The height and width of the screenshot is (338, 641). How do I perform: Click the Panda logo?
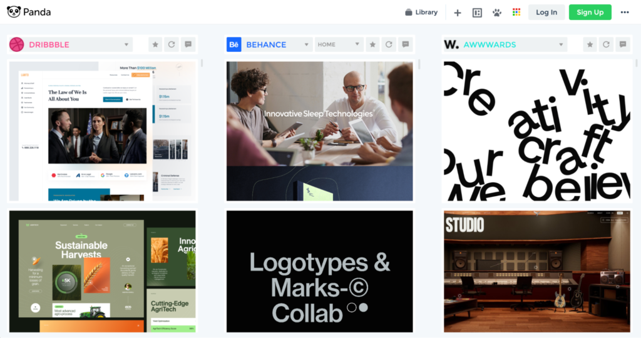tap(29, 12)
